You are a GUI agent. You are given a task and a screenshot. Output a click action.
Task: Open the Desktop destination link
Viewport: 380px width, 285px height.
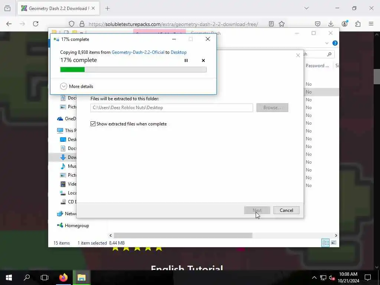tap(178, 52)
